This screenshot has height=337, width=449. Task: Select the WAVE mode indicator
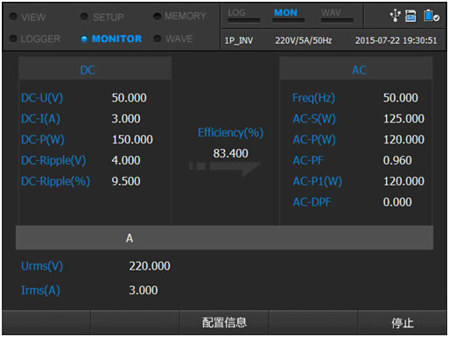pos(173,39)
